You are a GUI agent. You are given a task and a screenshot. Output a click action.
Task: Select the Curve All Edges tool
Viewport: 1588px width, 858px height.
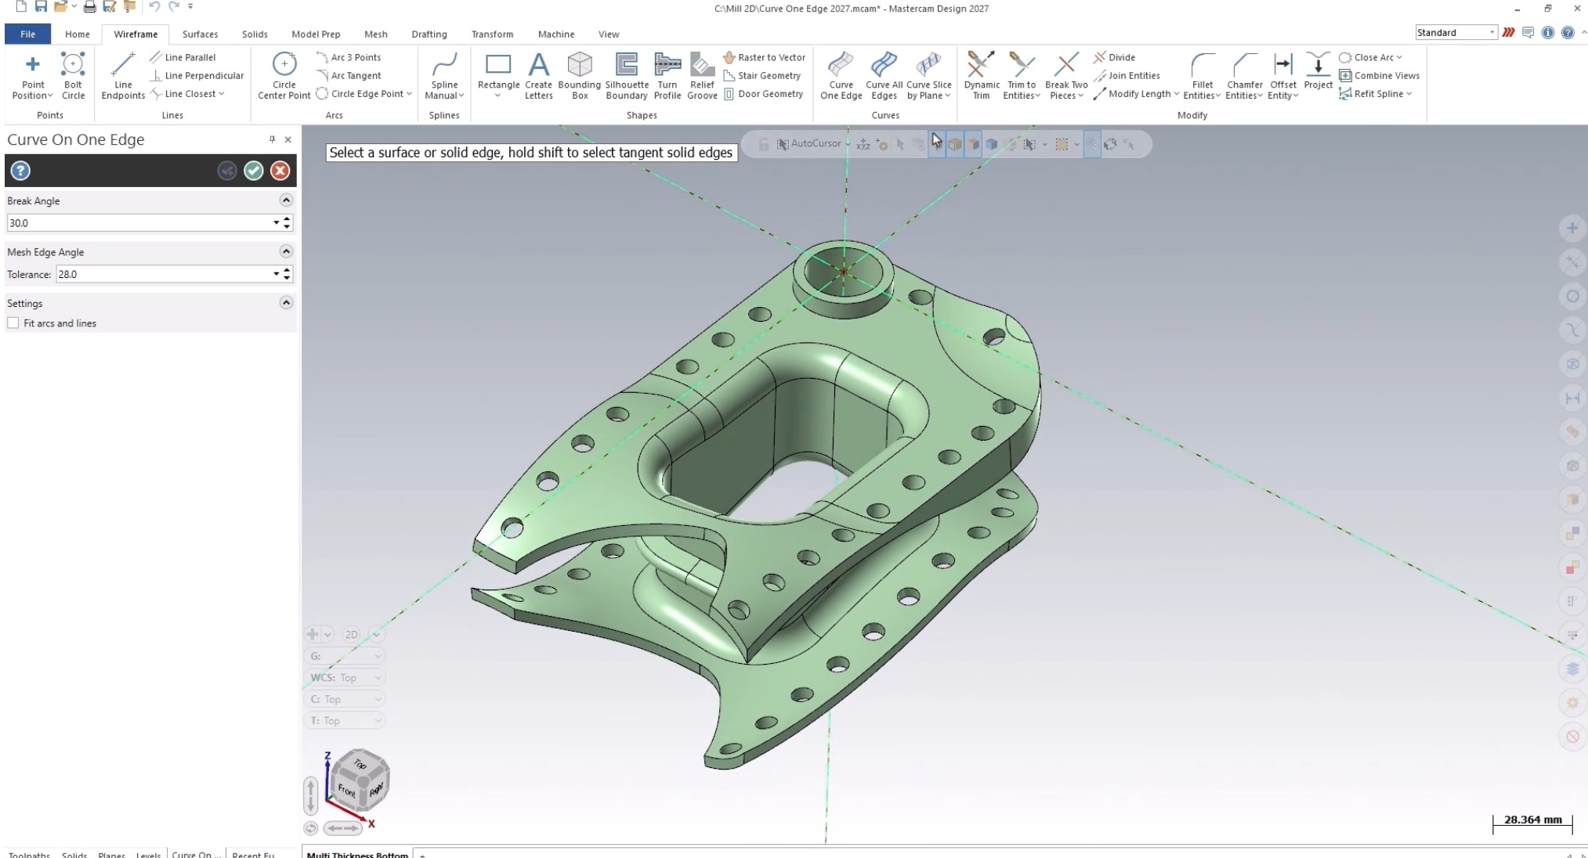tap(884, 76)
